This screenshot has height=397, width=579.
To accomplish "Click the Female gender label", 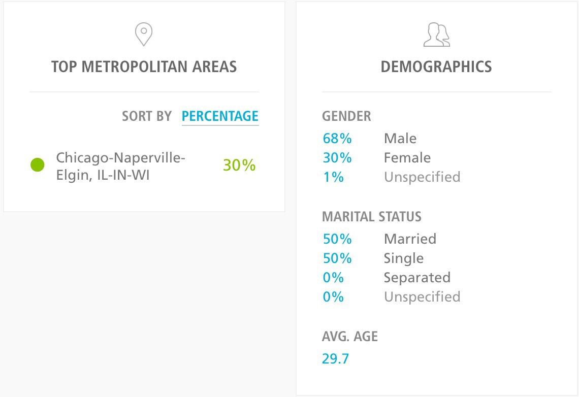I will (407, 158).
